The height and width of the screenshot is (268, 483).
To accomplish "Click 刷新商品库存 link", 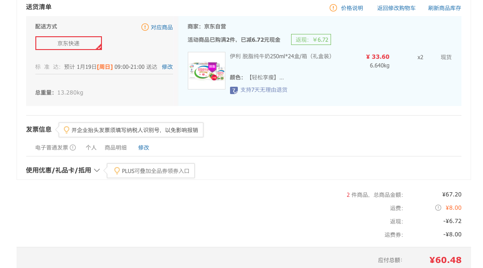I will pos(444,8).
